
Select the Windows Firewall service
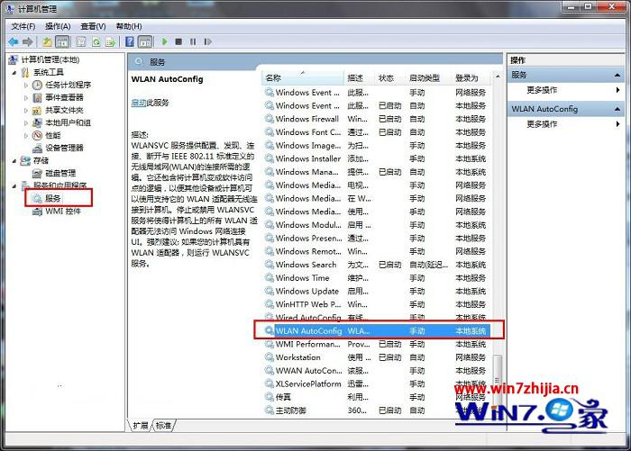(x=307, y=119)
